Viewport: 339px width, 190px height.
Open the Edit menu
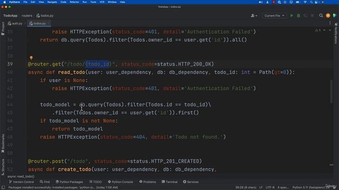(33, 2)
